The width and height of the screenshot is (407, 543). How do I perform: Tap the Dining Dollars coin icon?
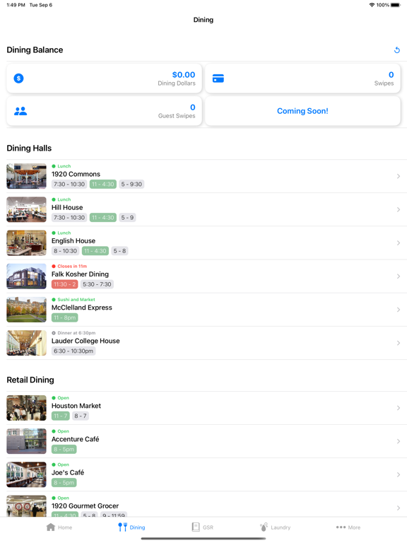[x=18, y=78]
